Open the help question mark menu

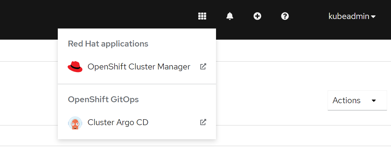(285, 16)
